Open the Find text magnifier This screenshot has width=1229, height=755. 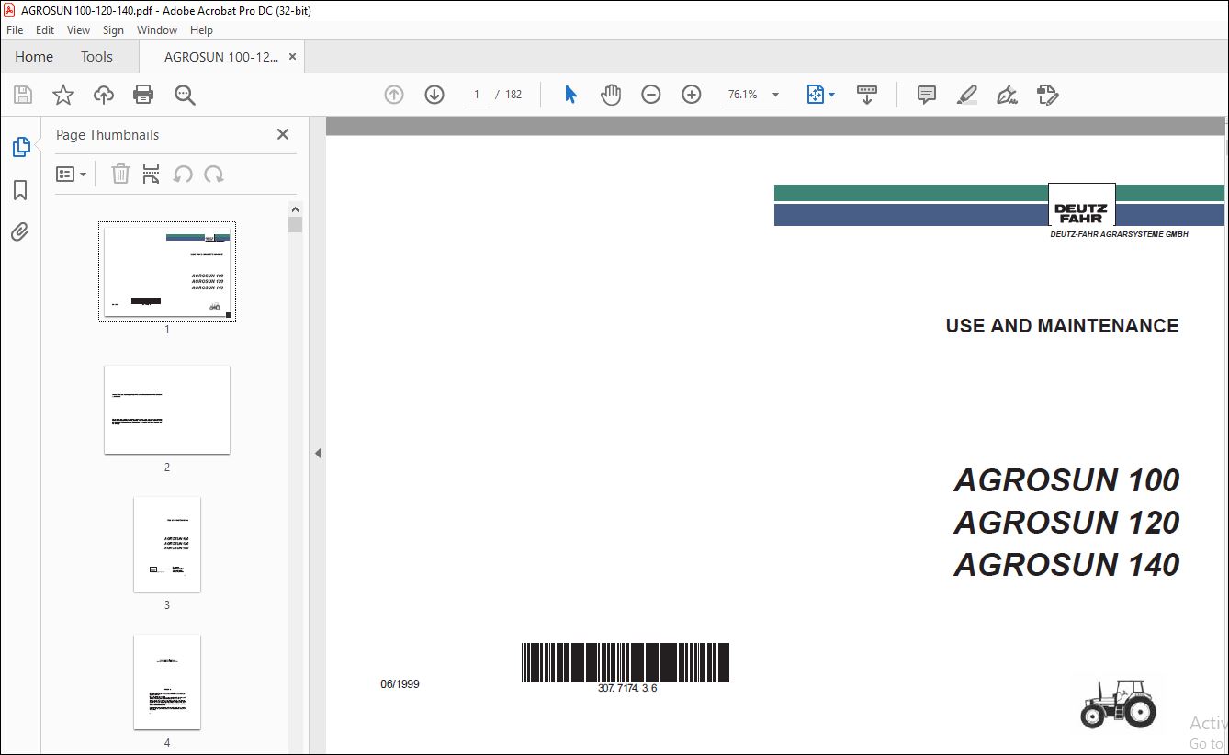[x=185, y=95]
